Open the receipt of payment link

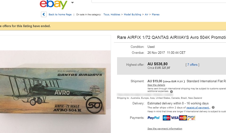[198, 108]
